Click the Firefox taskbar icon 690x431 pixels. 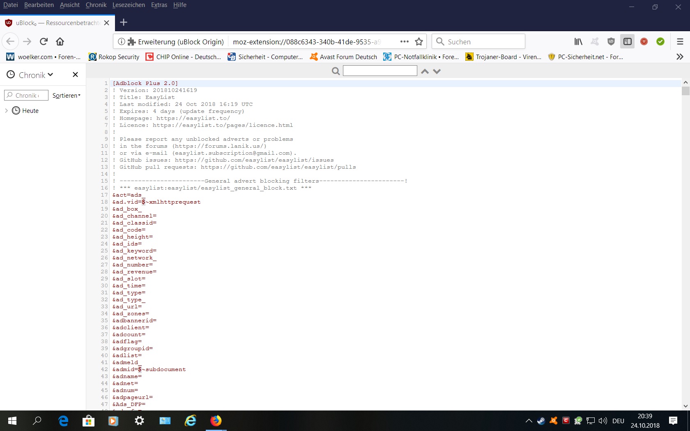(216, 421)
